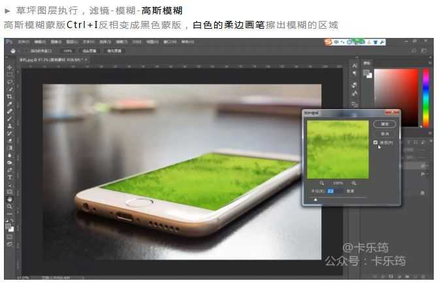Select the Move tool
The image size is (439, 283).
point(9,67)
